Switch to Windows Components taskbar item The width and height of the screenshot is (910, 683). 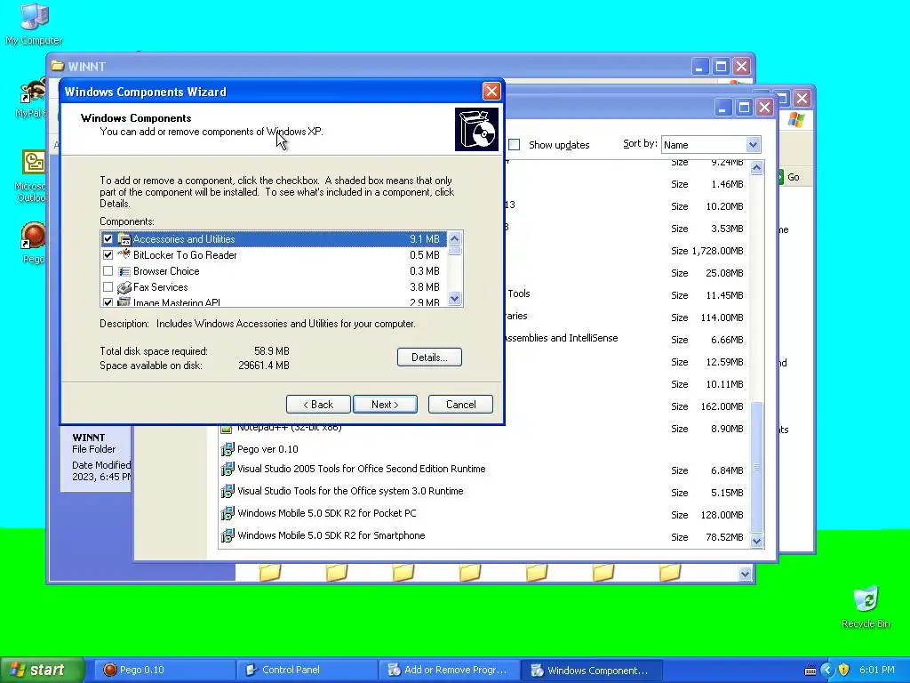(591, 670)
